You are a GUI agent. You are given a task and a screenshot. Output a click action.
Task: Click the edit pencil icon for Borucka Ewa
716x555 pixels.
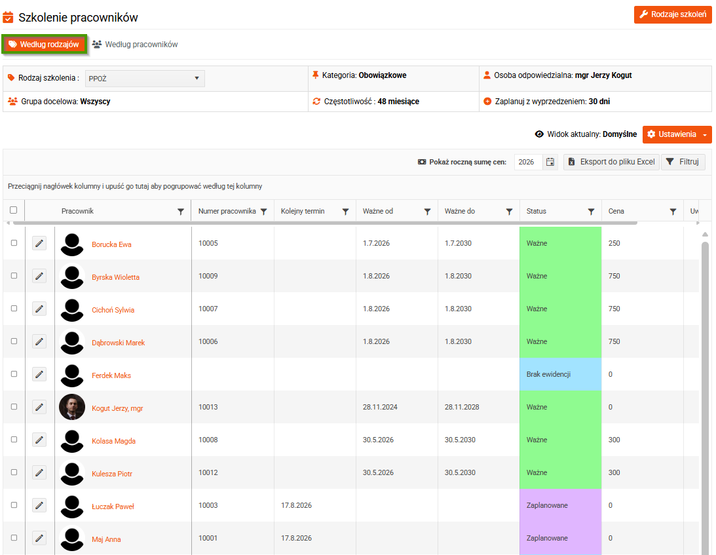[x=39, y=244]
